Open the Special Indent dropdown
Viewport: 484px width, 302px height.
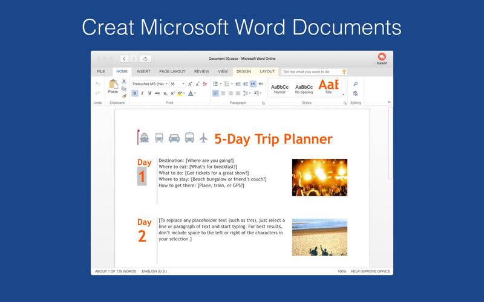coord(258,93)
